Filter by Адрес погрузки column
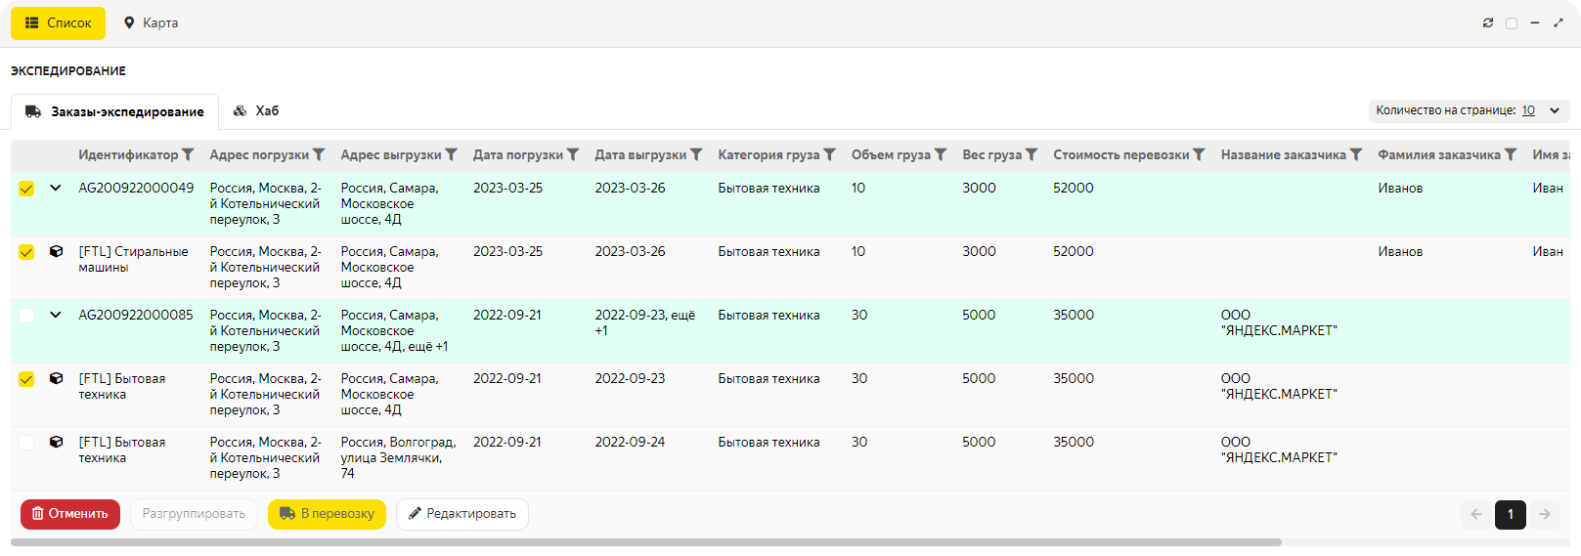This screenshot has width=1581, height=556. coord(319,154)
